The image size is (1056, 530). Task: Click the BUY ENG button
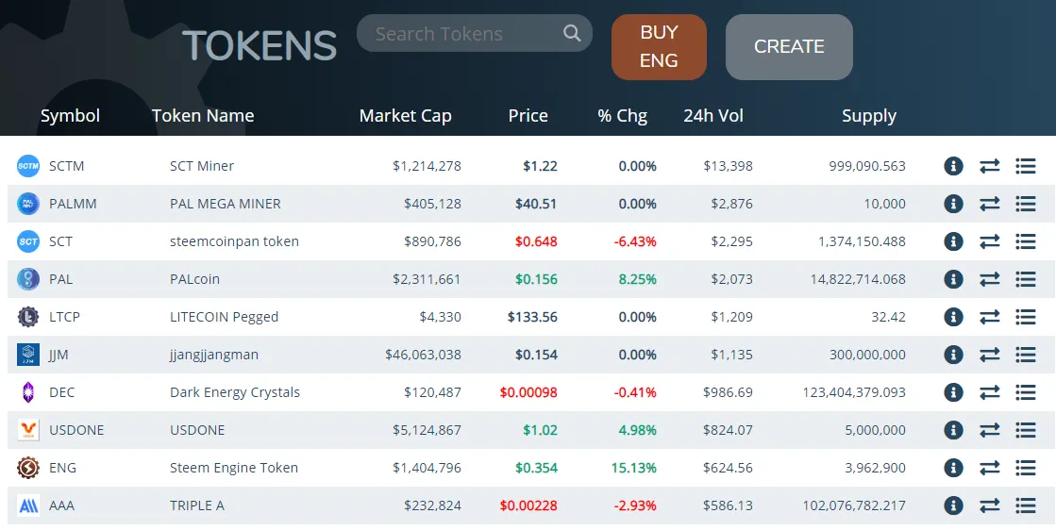pyautogui.click(x=659, y=46)
